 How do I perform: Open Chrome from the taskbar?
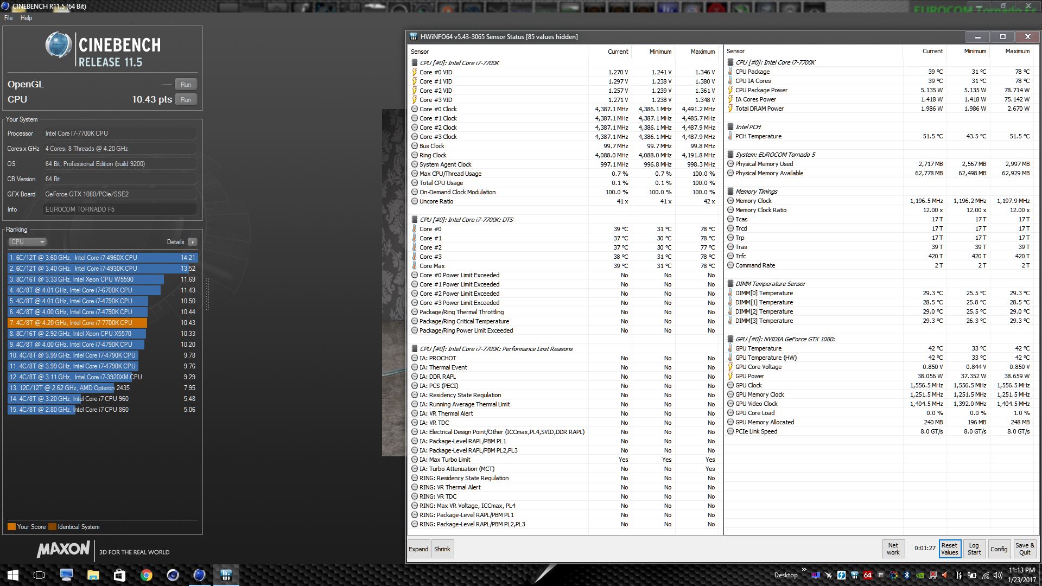[146, 575]
